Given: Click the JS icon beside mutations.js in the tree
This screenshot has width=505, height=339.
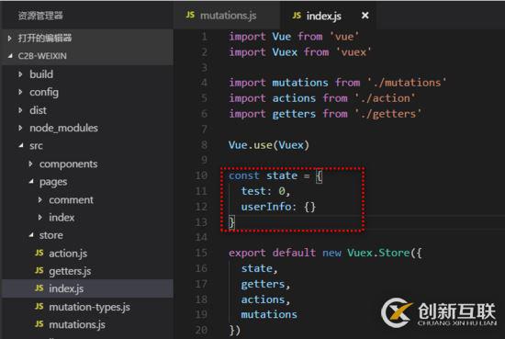Looking at the screenshot, I should pos(39,324).
